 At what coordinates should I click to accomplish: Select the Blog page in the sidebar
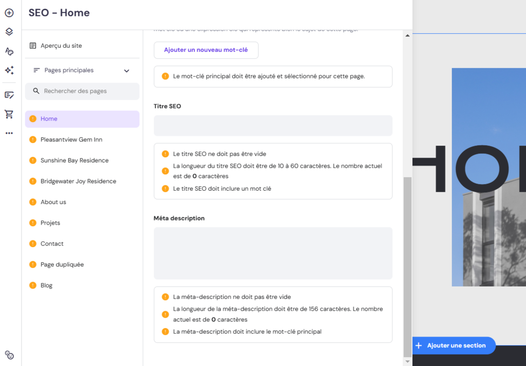[46, 285]
